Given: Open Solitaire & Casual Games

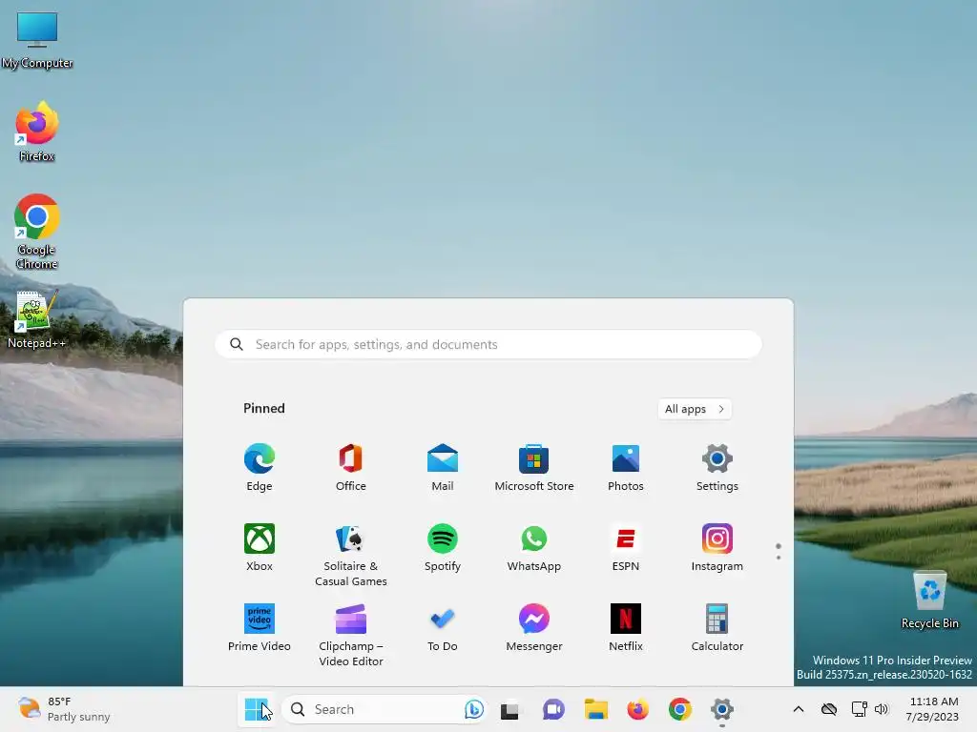Looking at the screenshot, I should coord(351,556).
